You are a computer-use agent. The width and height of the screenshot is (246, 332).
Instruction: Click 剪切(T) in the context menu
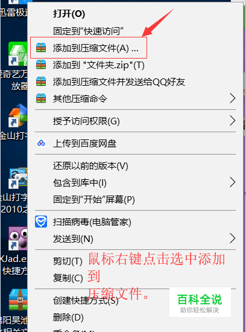(x=68, y=261)
